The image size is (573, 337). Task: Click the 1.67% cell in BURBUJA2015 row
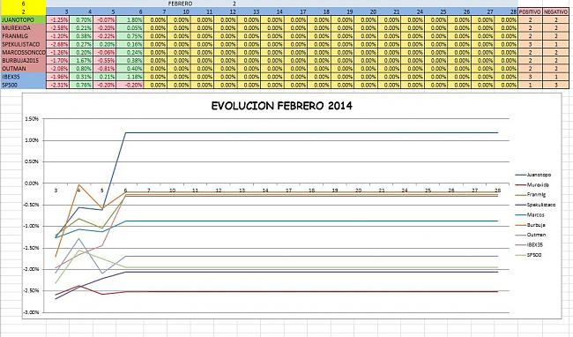(81, 60)
